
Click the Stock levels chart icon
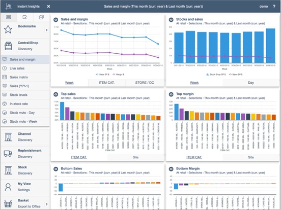tap(5, 95)
